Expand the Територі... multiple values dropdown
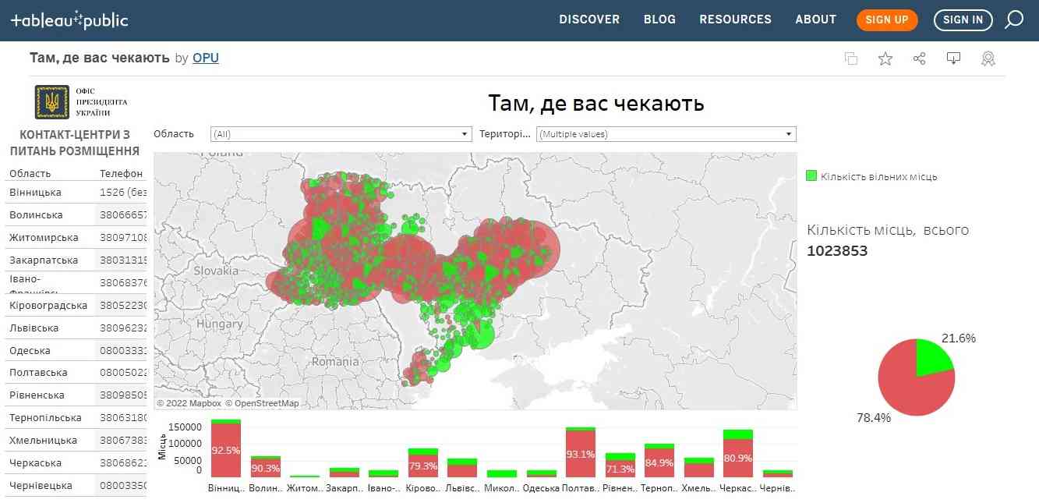The width and height of the screenshot is (1039, 503). pyautogui.click(x=666, y=134)
